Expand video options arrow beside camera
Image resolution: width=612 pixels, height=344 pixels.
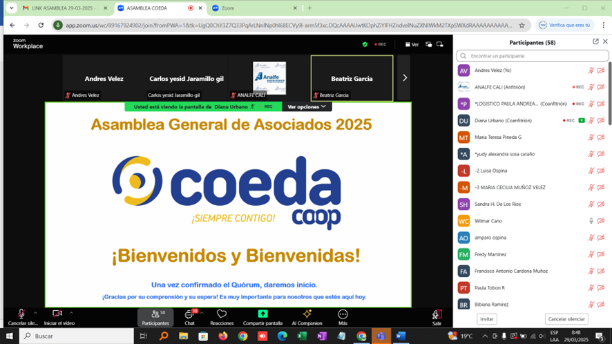[72, 313]
